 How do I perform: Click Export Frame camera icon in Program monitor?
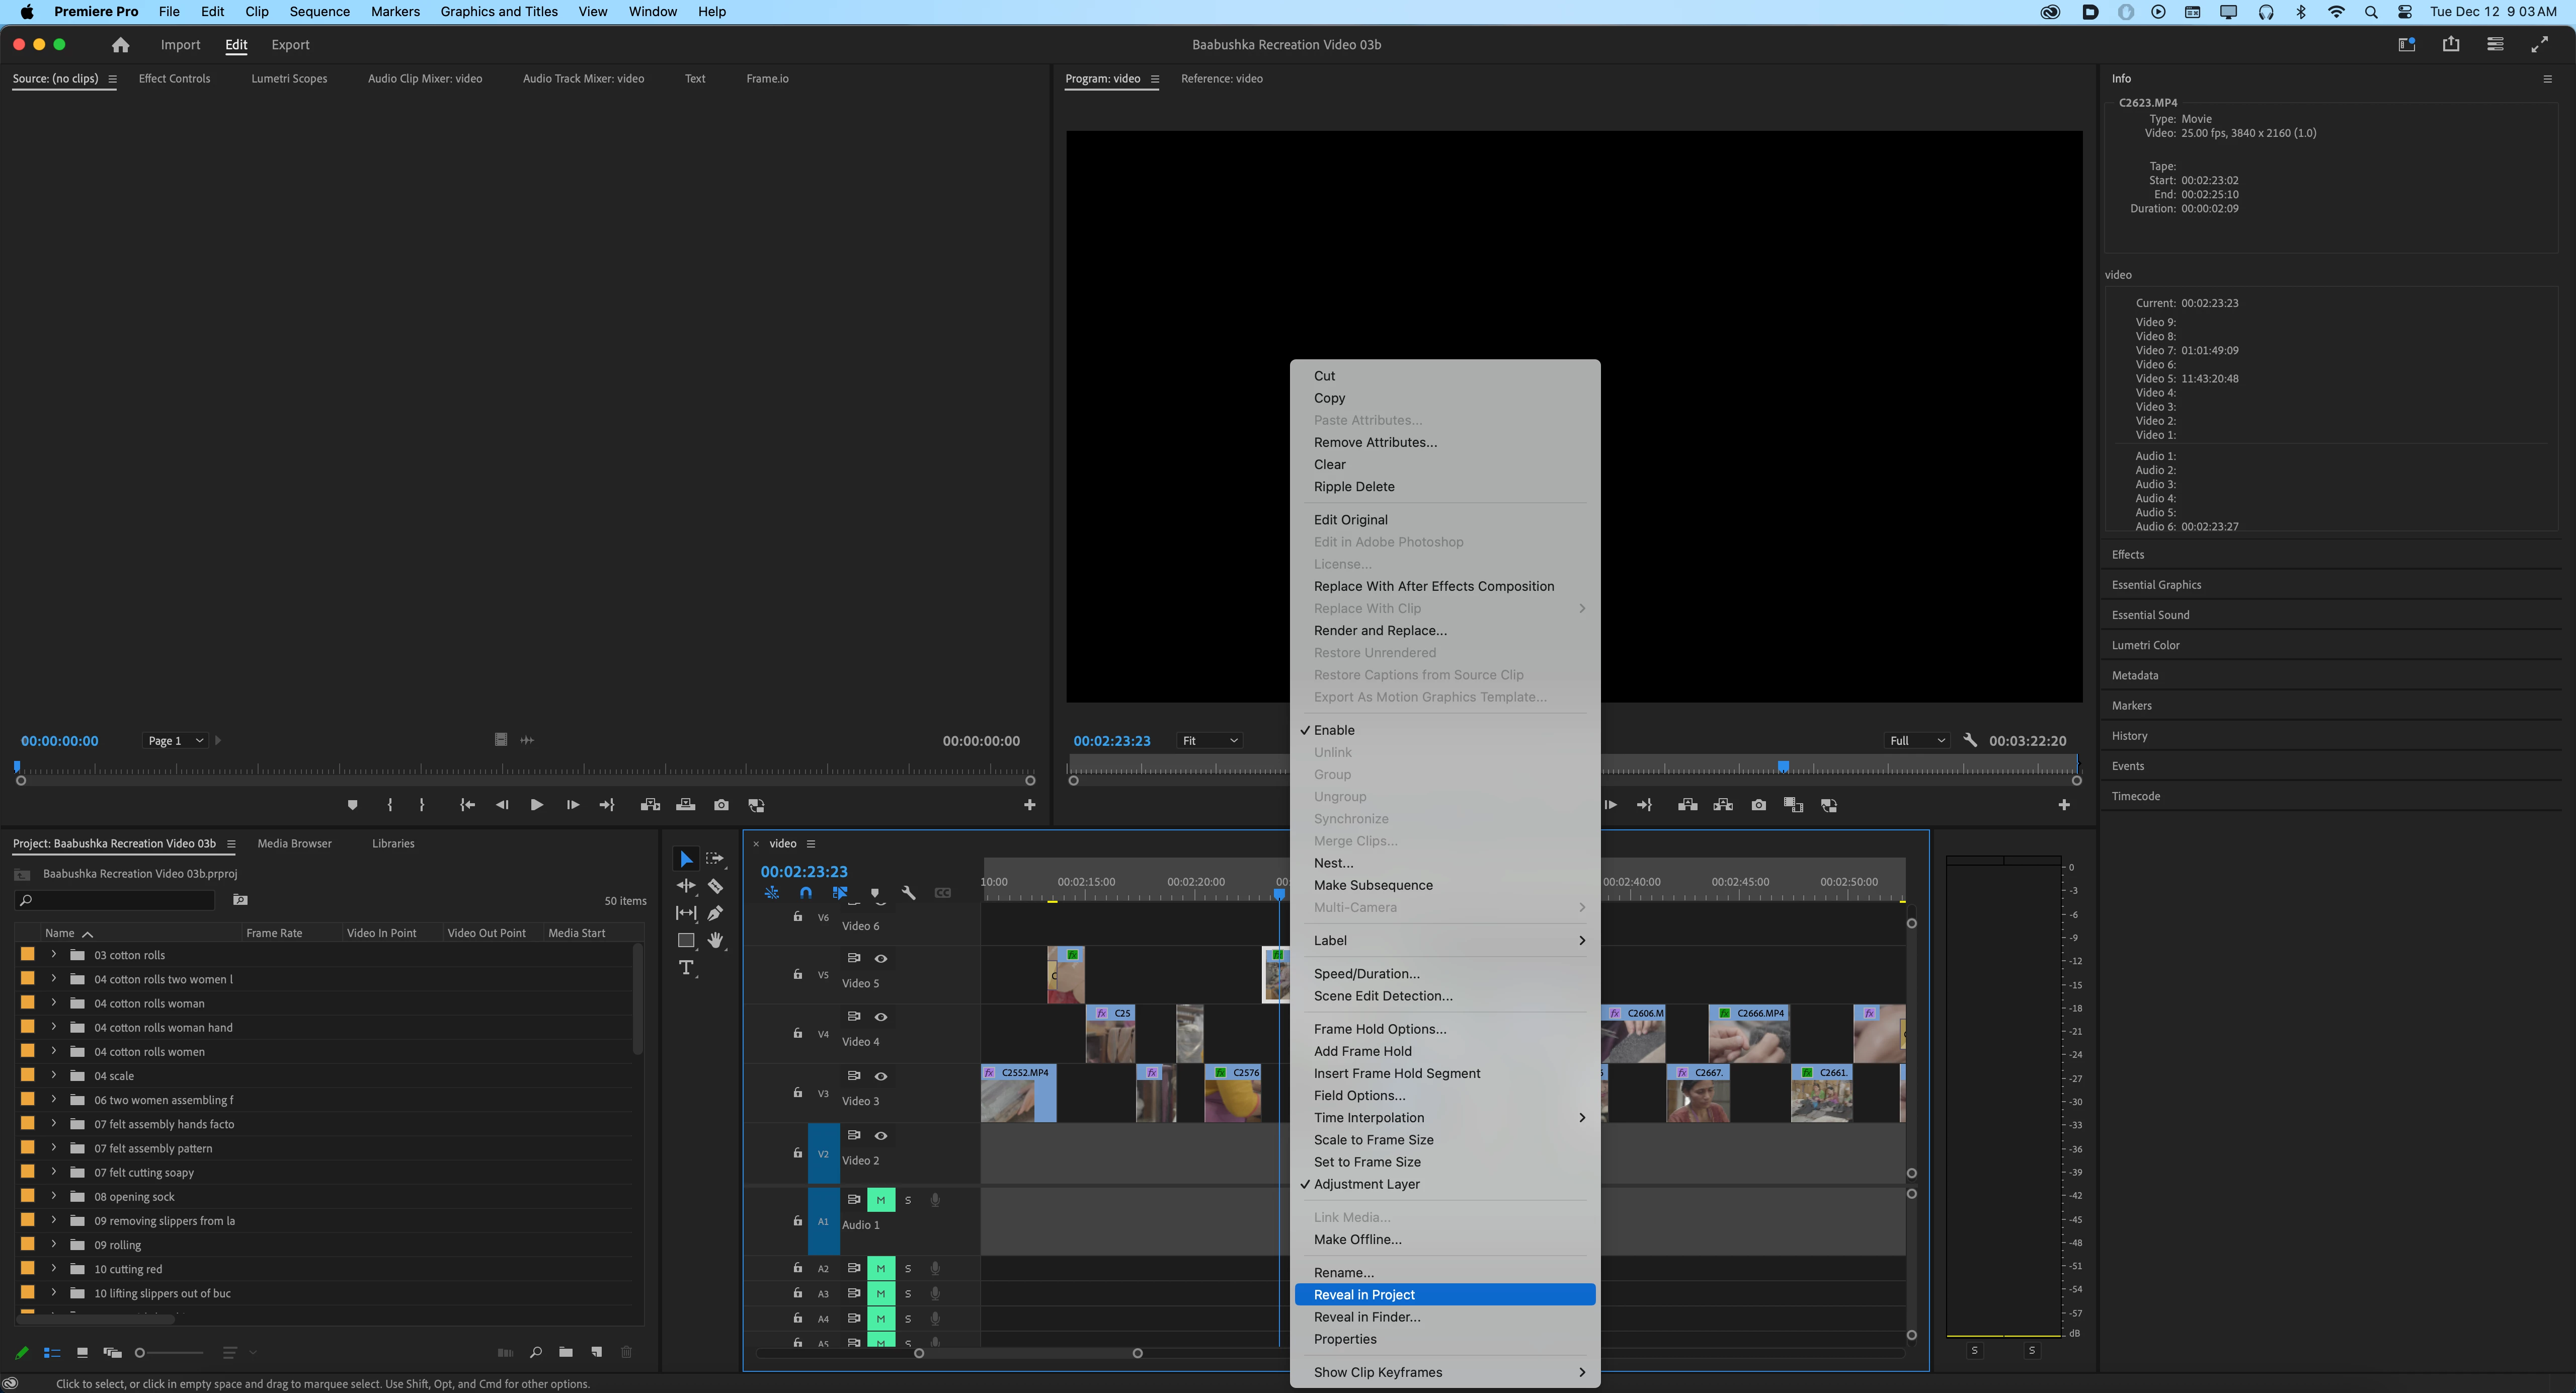(1758, 805)
